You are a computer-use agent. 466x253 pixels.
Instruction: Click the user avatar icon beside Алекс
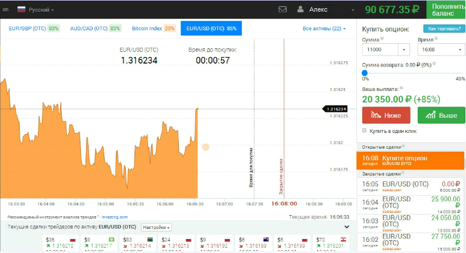301,9
